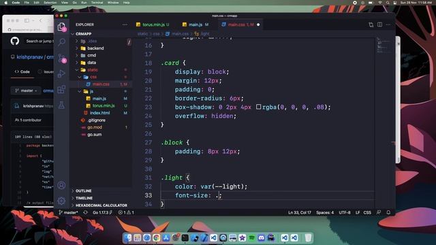The image size is (436, 245).
Task: Click the master branch in status bar
Action: pyautogui.click(x=68, y=212)
